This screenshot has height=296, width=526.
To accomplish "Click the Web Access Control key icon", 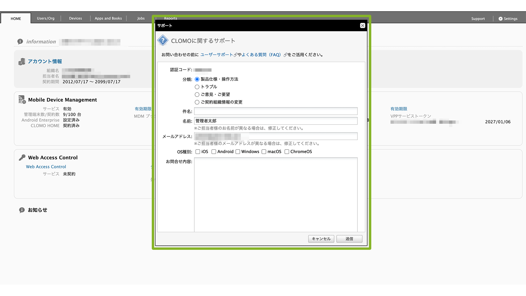I will (22, 157).
